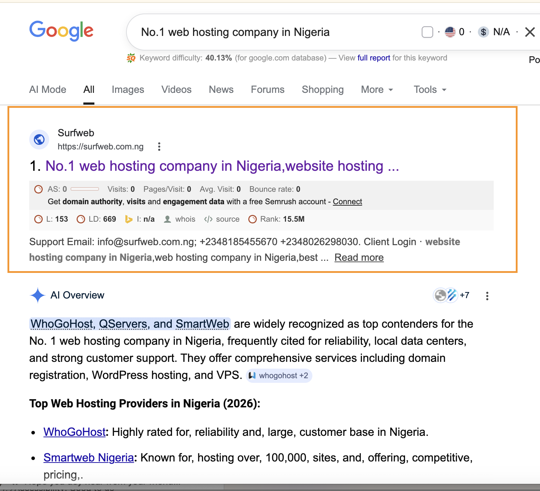Click Connect Semrush account link
This screenshot has width=540, height=491.
point(347,202)
